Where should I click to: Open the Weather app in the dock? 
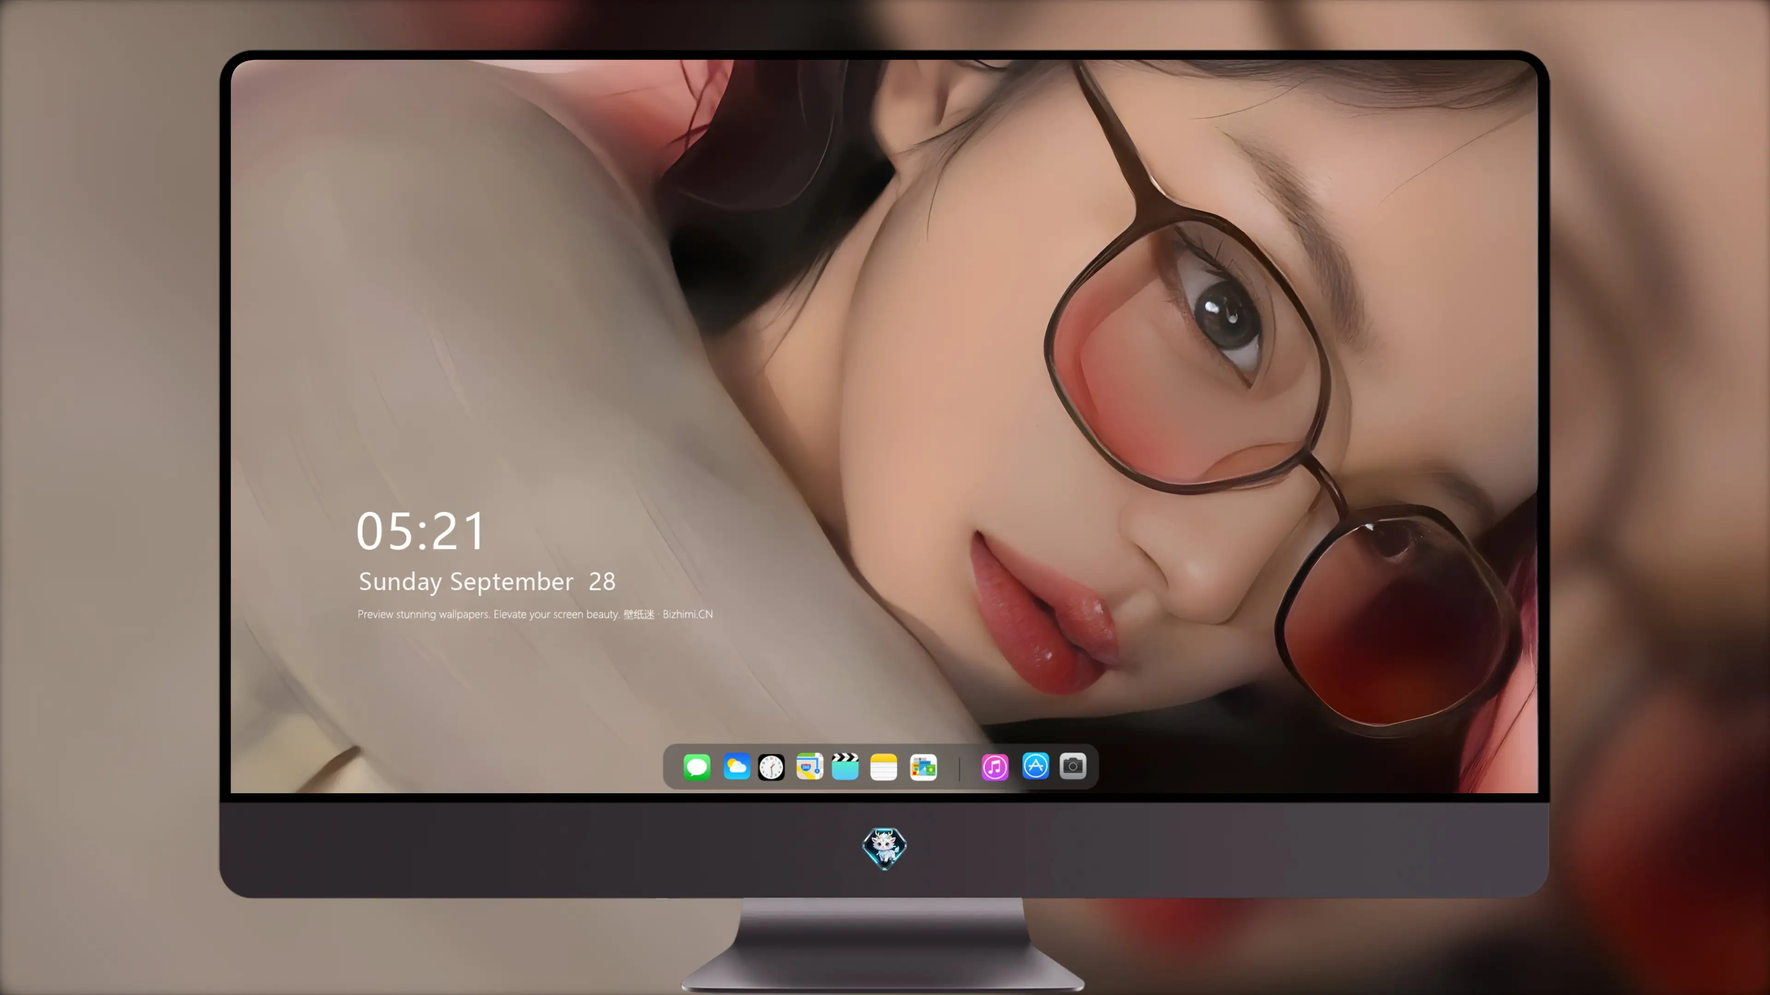pos(737,767)
